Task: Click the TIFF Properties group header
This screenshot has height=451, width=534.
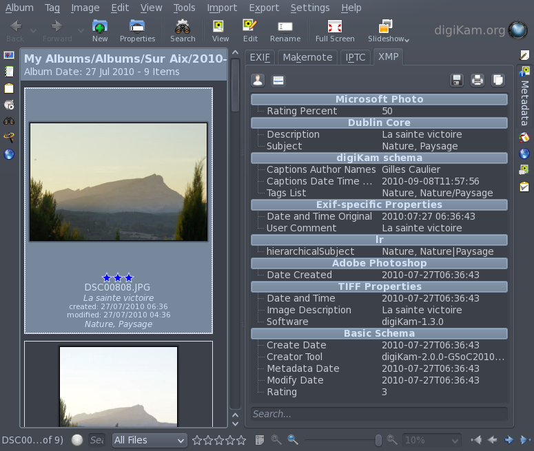Action: [x=379, y=286]
